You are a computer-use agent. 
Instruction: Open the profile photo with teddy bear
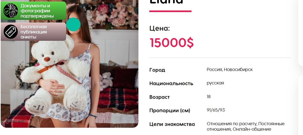[x=69, y=64]
